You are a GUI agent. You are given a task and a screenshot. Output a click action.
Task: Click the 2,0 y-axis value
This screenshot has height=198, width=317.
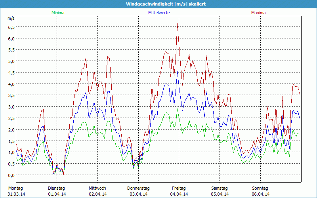tap(11, 129)
